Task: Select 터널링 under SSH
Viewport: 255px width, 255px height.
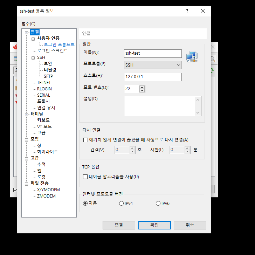Action: click(50, 70)
